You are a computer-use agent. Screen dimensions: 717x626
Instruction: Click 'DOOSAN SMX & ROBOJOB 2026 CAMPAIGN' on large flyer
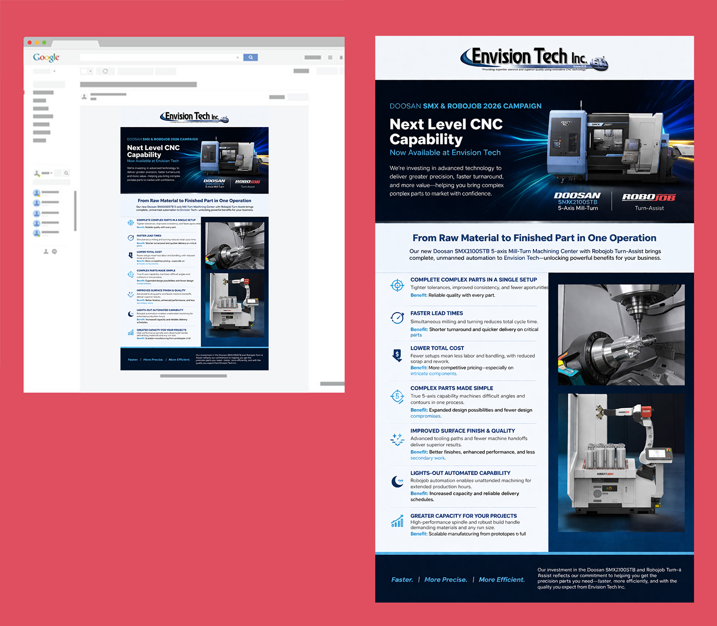[466, 106]
